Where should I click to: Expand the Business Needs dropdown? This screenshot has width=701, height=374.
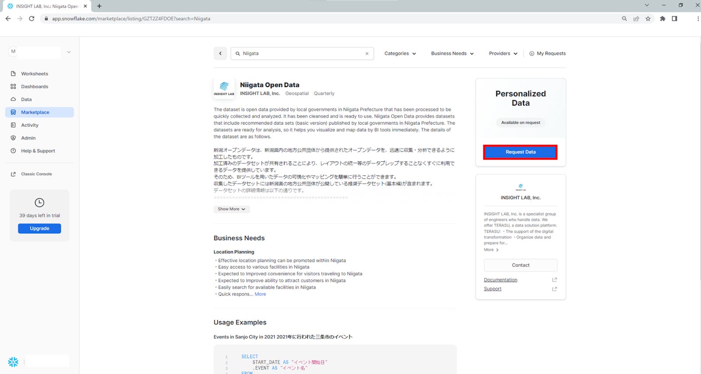452,53
